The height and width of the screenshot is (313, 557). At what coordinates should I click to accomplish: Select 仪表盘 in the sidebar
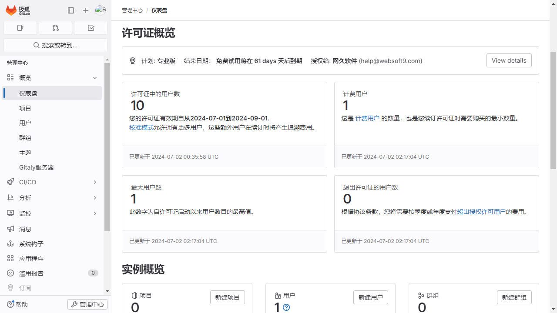[x=53, y=93]
